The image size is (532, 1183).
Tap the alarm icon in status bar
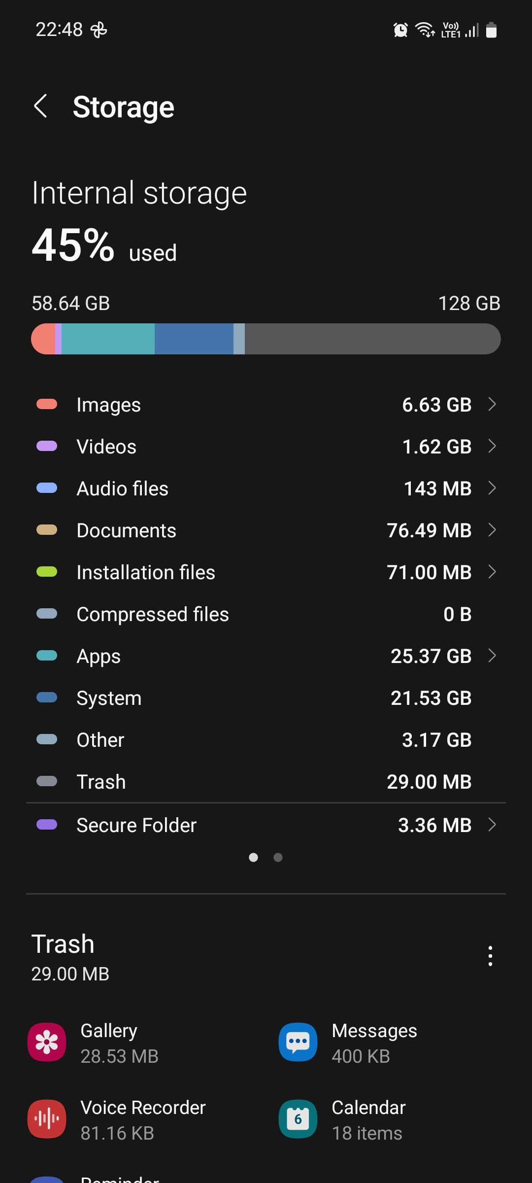400,30
